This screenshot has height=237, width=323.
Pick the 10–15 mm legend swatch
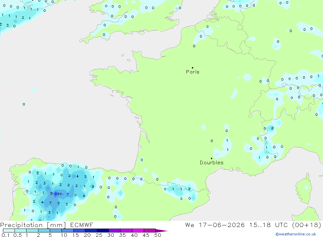pyautogui.click(x=68, y=231)
